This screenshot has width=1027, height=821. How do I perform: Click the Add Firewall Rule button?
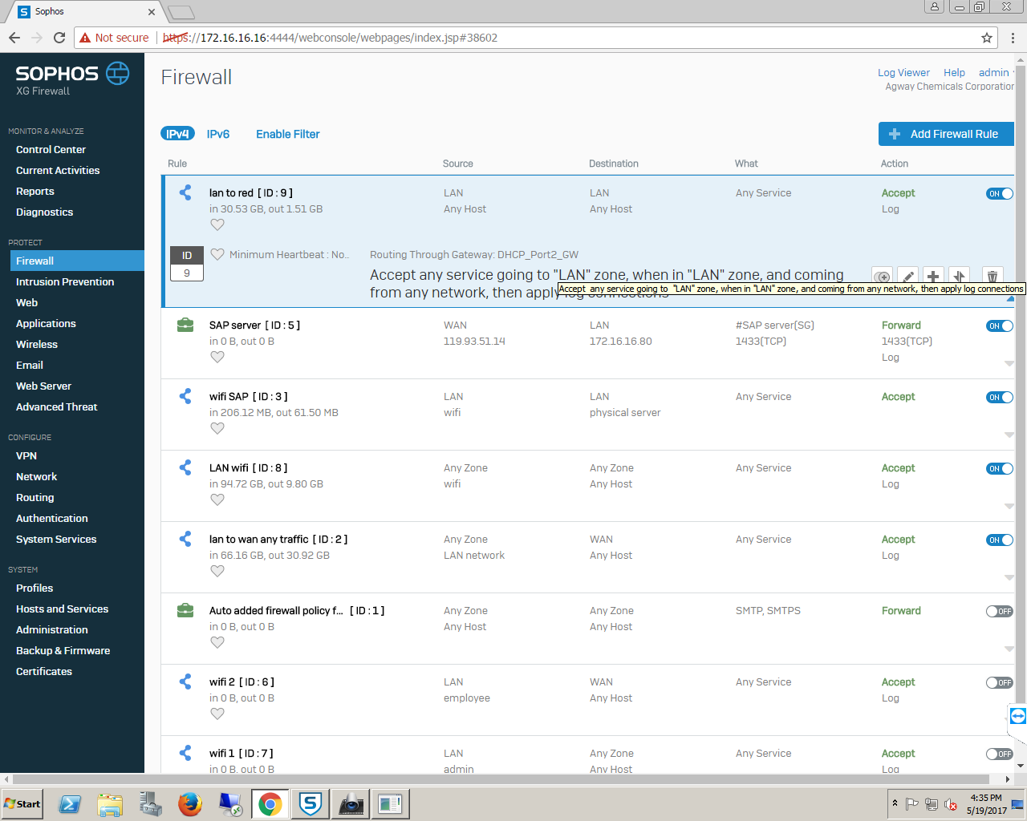946,134
